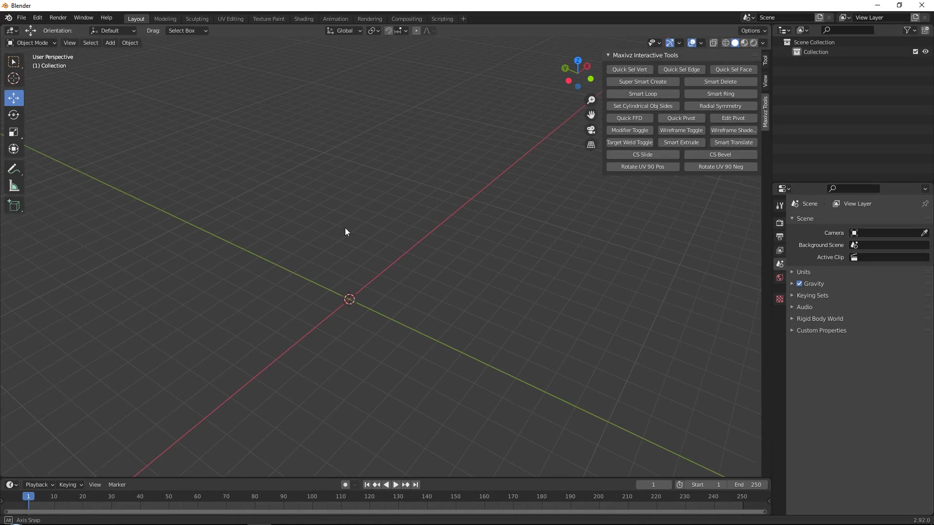Select the Rotate tool

[14, 115]
